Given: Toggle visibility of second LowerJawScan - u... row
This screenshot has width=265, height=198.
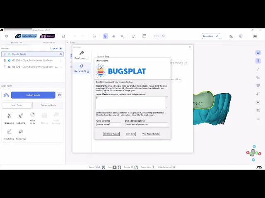Looking at the screenshot, I should click(61, 67).
